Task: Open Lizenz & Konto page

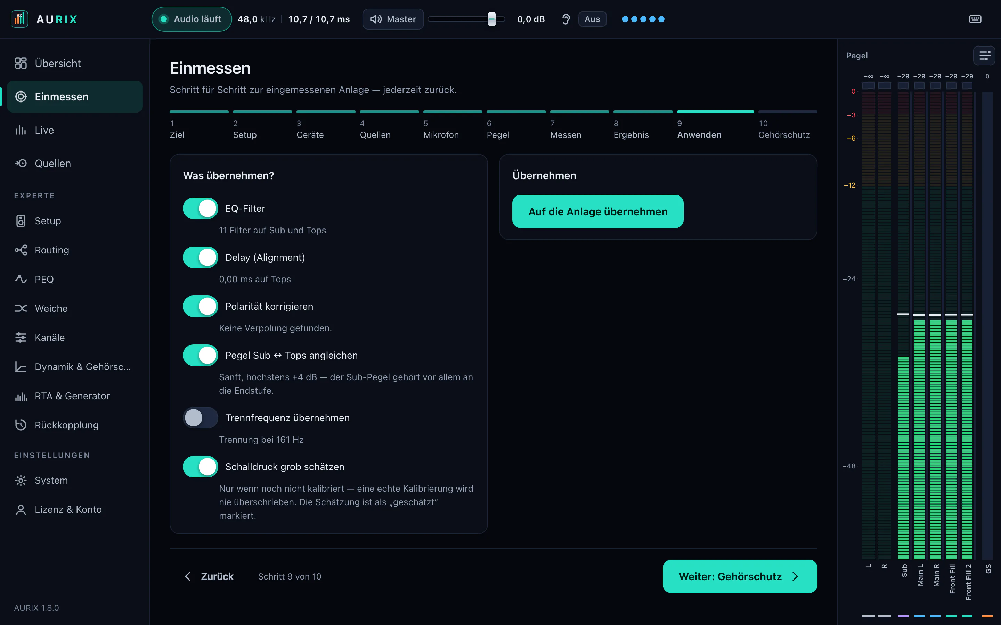Action: click(x=74, y=510)
